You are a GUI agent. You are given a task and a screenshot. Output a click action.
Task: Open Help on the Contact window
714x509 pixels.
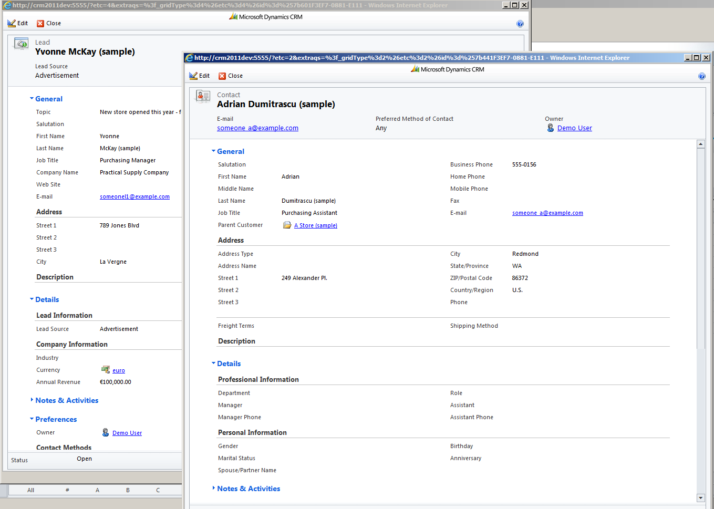702,76
